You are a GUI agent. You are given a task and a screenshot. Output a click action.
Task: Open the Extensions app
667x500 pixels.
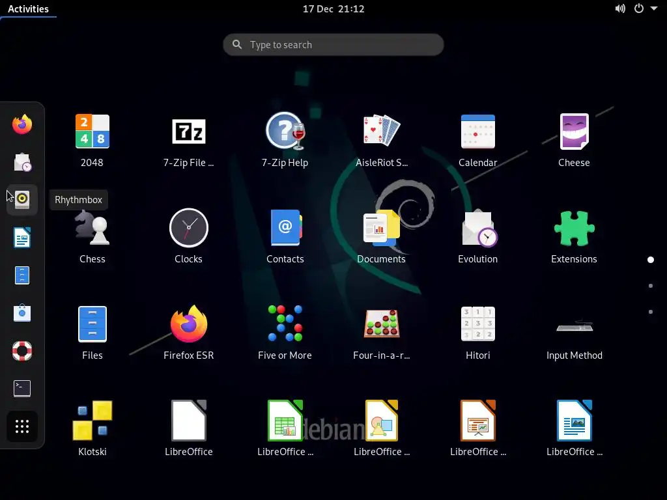tap(575, 229)
